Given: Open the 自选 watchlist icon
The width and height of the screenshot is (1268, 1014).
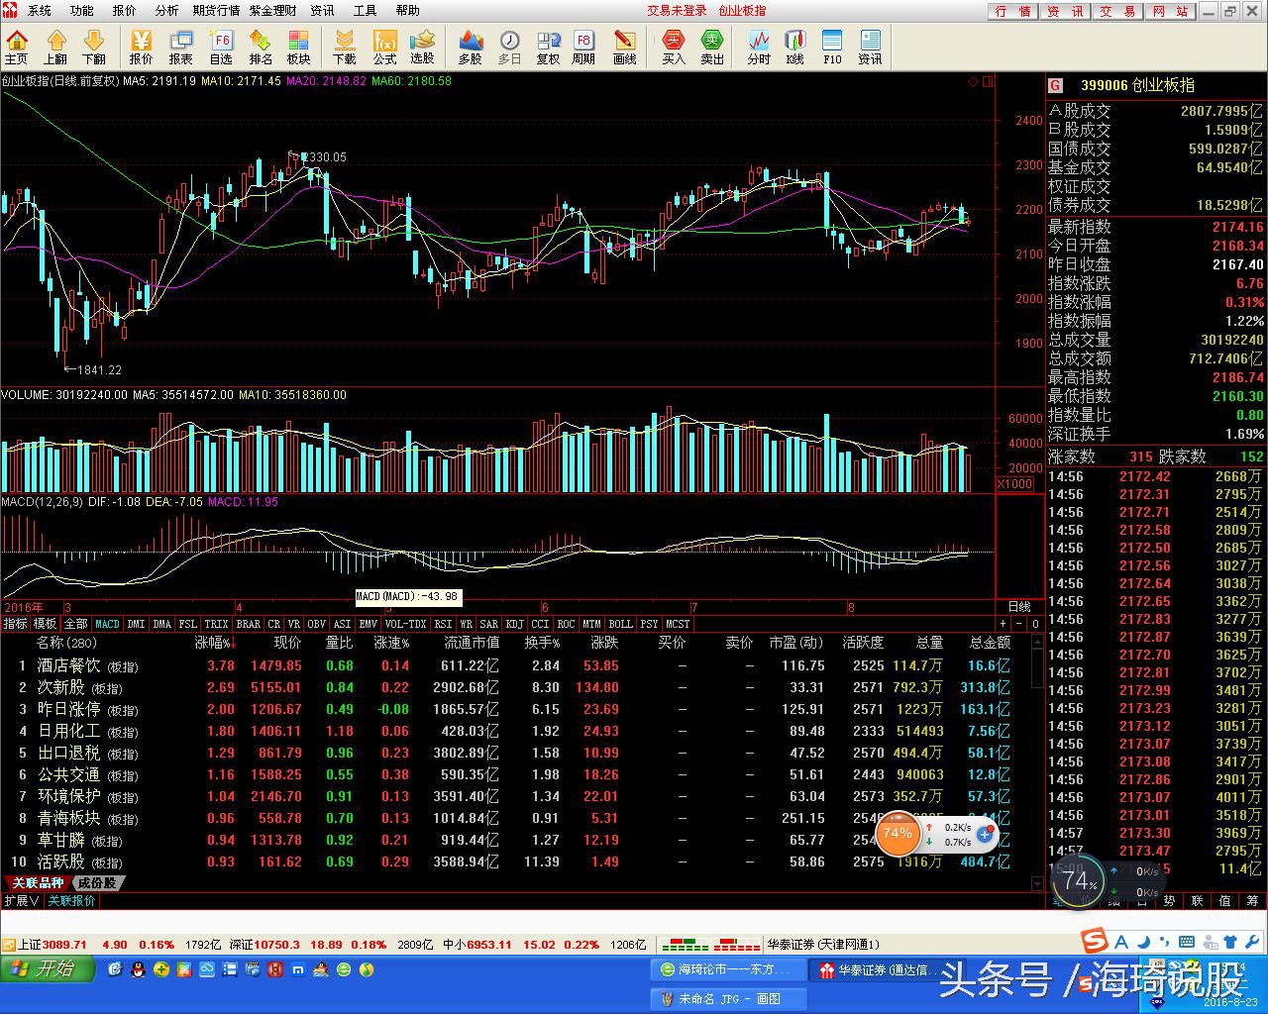Looking at the screenshot, I should pyautogui.click(x=220, y=47).
